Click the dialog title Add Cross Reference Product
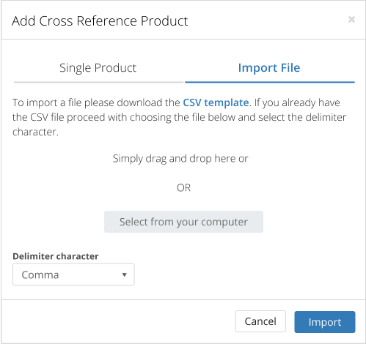 [x=100, y=20]
